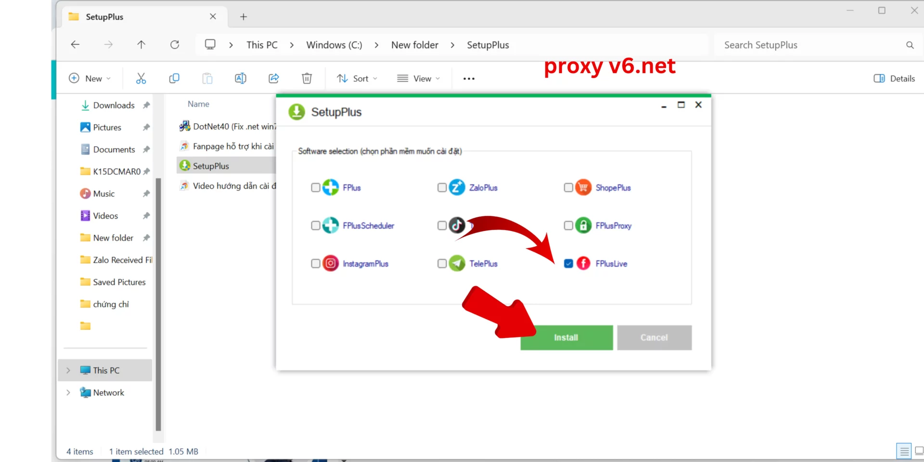924x462 pixels.
Task: Click the InstagramPlus app icon
Action: pos(331,263)
